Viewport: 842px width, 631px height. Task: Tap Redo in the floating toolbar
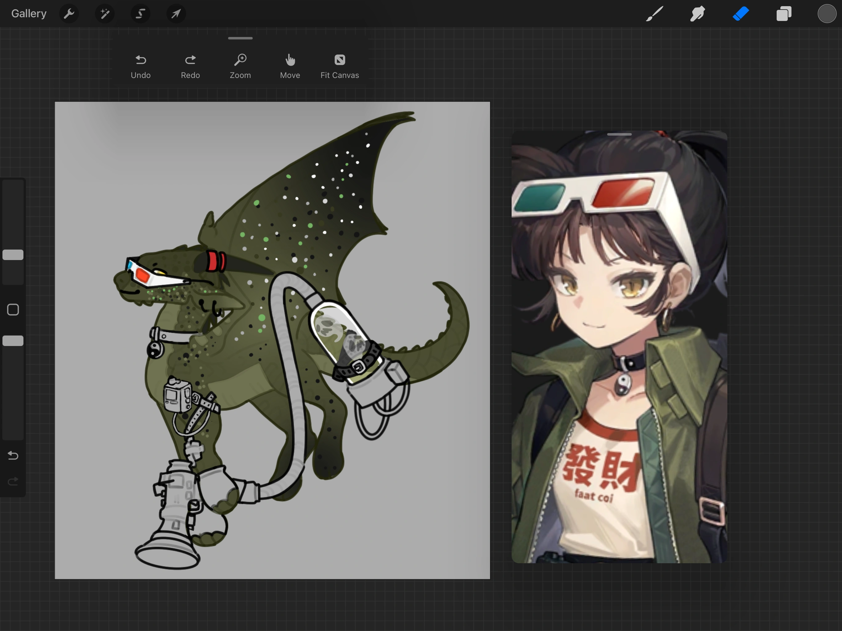point(190,65)
